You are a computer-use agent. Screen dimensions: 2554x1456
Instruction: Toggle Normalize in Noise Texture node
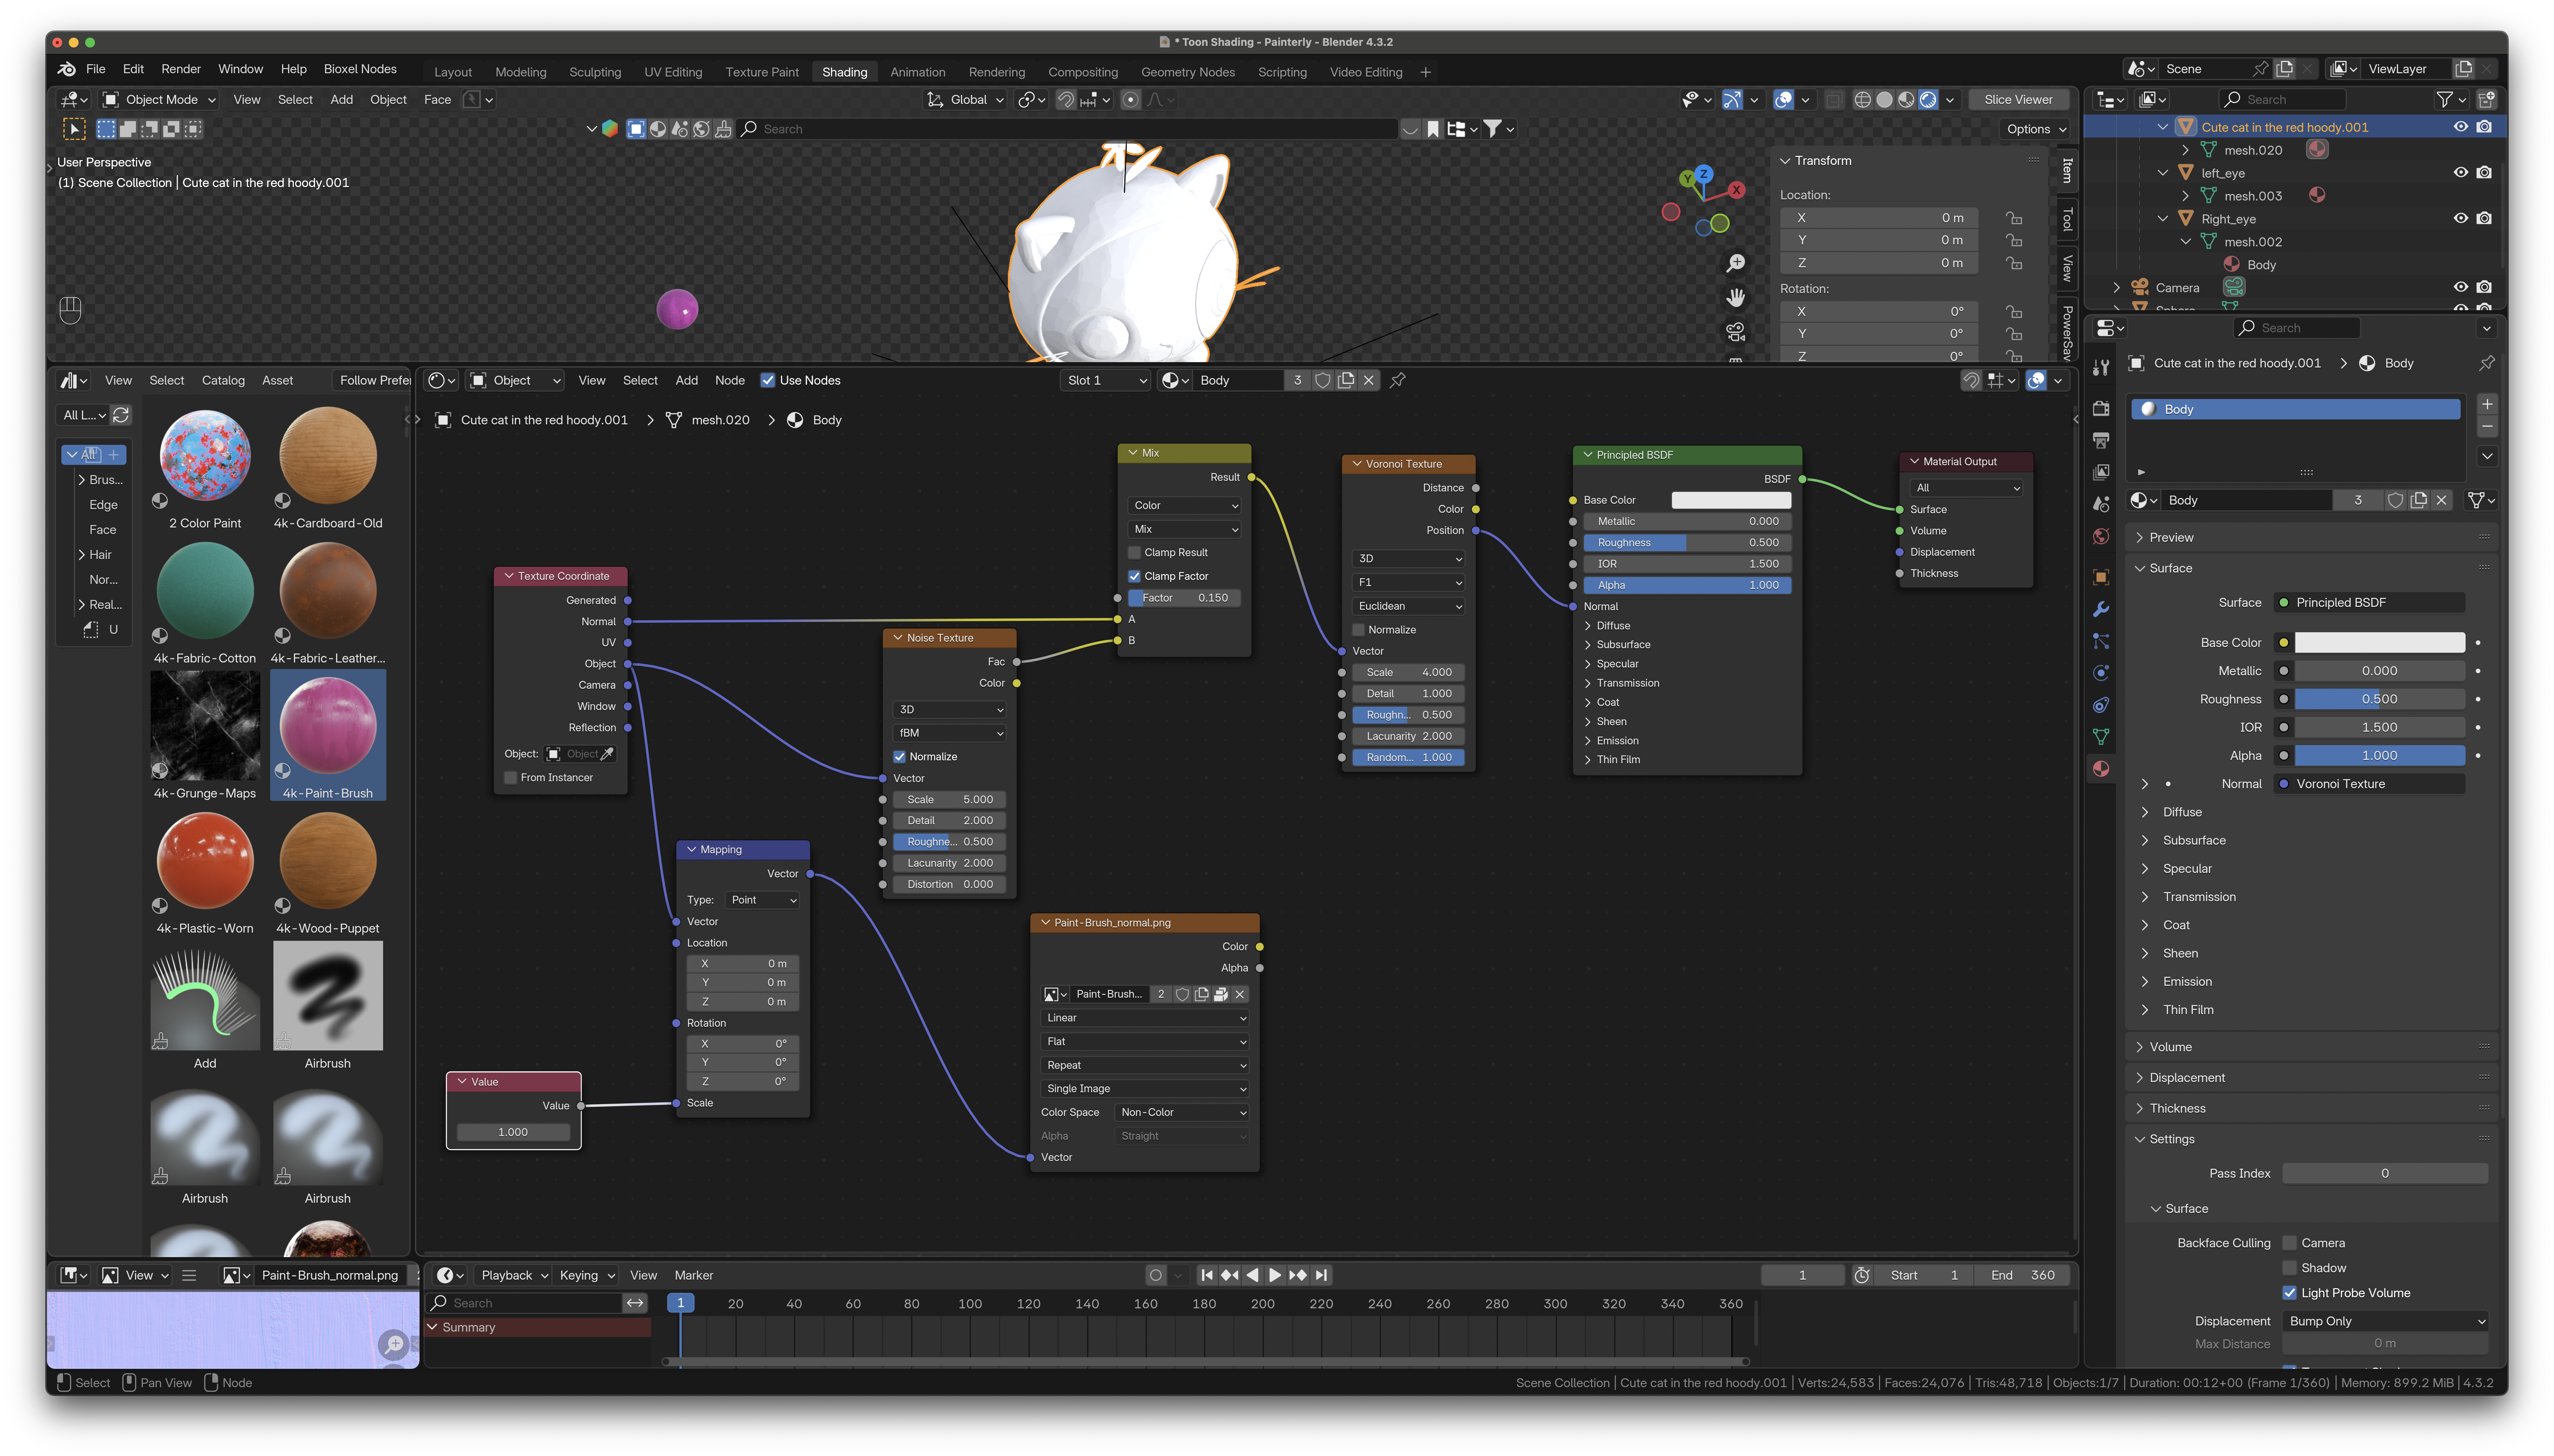pyautogui.click(x=899, y=757)
